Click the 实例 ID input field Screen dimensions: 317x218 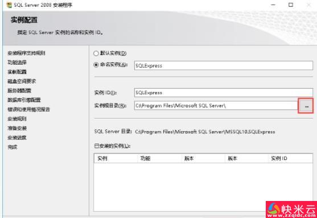point(224,93)
